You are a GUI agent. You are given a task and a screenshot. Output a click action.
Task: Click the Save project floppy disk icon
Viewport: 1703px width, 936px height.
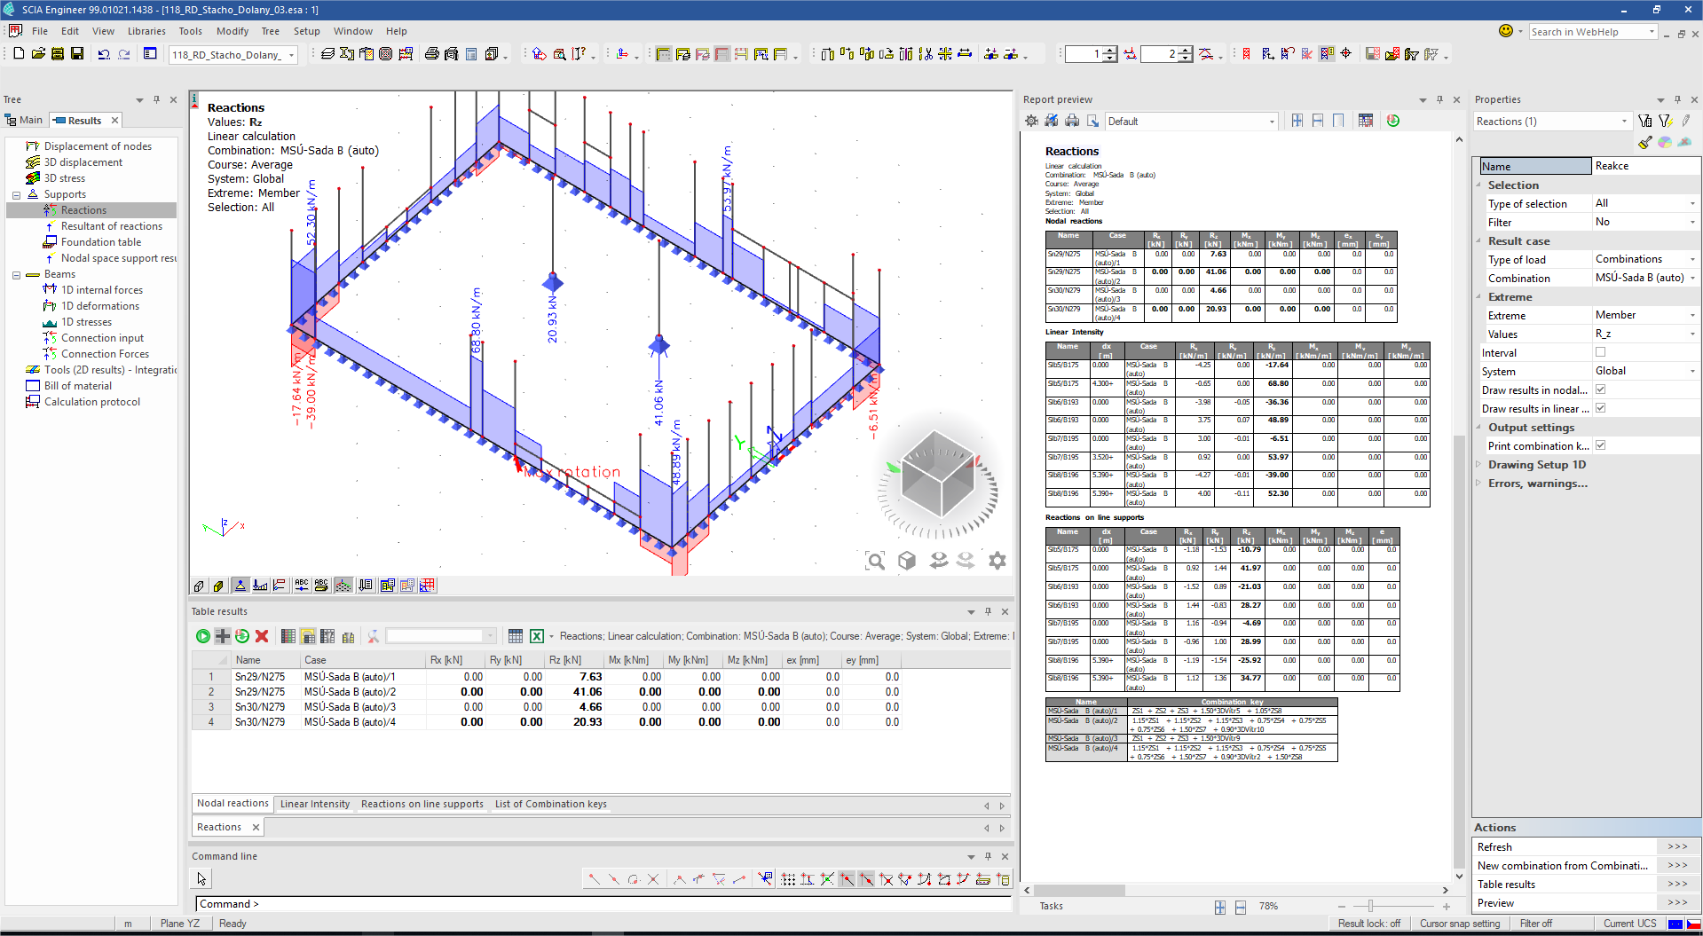[x=77, y=54]
